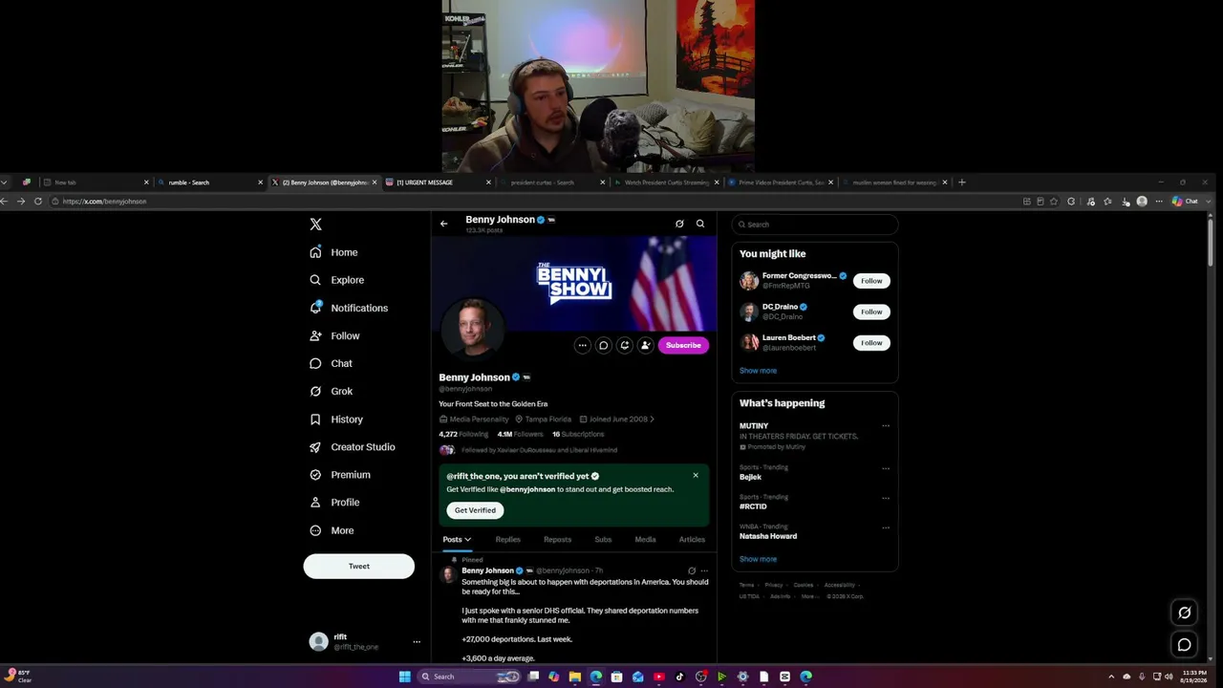Viewport: 1223px width, 688px height.
Task: Click the Tweet button in the sidebar
Action: (359, 566)
